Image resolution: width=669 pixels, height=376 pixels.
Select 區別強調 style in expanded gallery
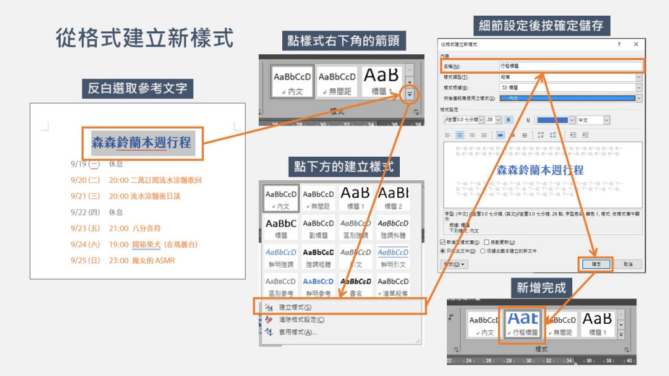356,228
